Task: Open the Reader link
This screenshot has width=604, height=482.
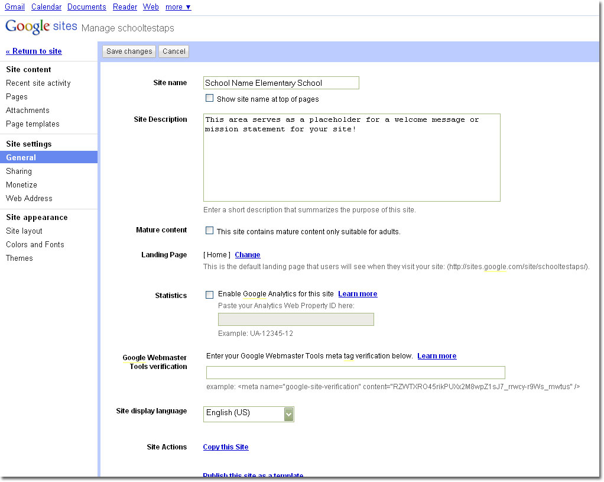Action: [x=125, y=7]
